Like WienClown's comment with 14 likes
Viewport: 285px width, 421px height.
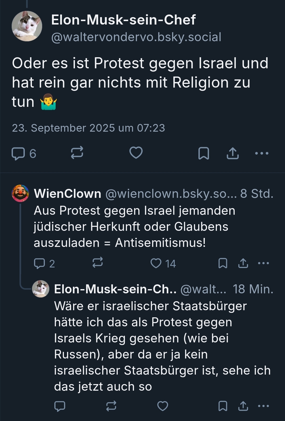pyautogui.click(x=156, y=263)
